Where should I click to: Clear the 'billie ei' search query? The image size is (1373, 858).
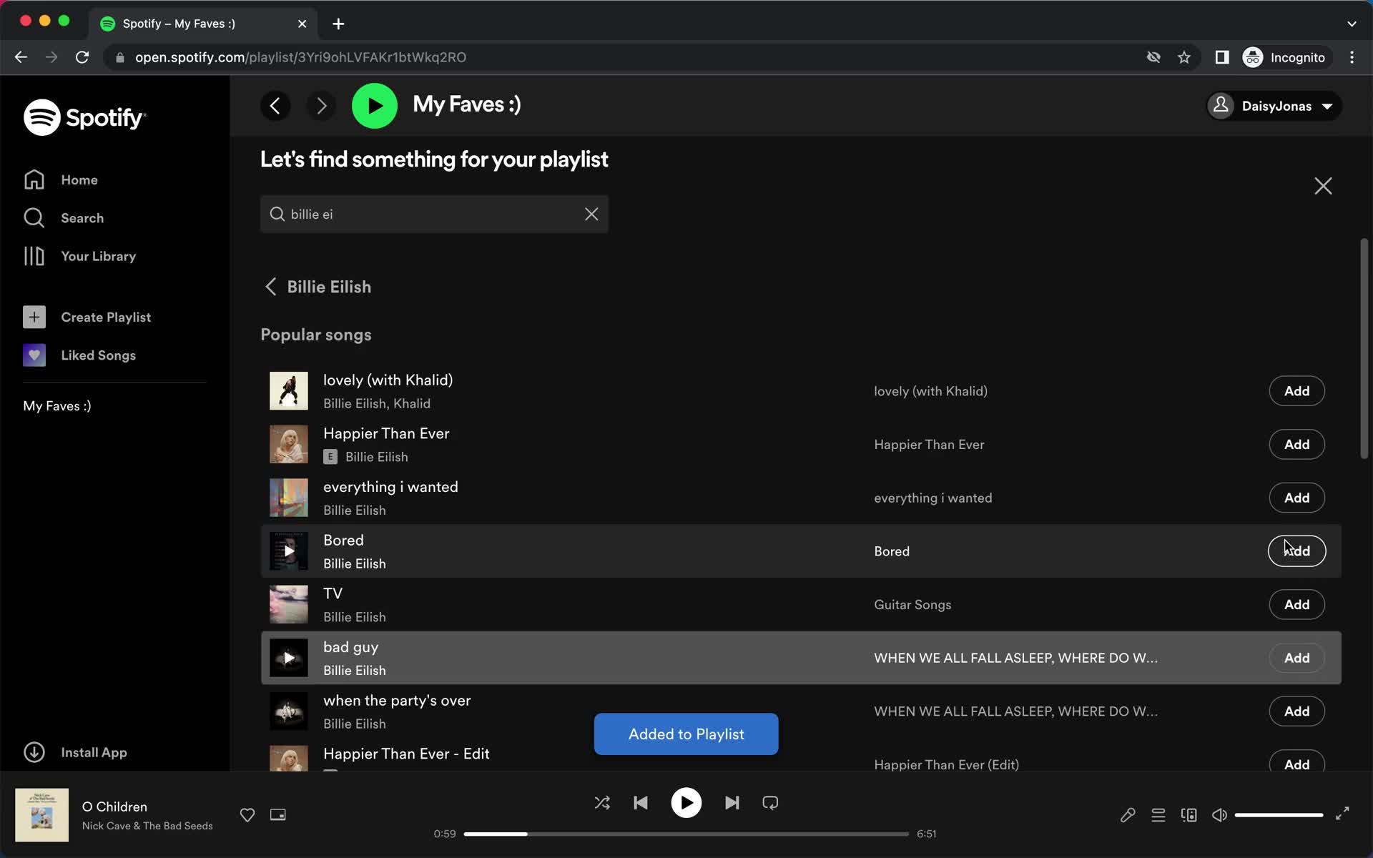pyautogui.click(x=592, y=214)
